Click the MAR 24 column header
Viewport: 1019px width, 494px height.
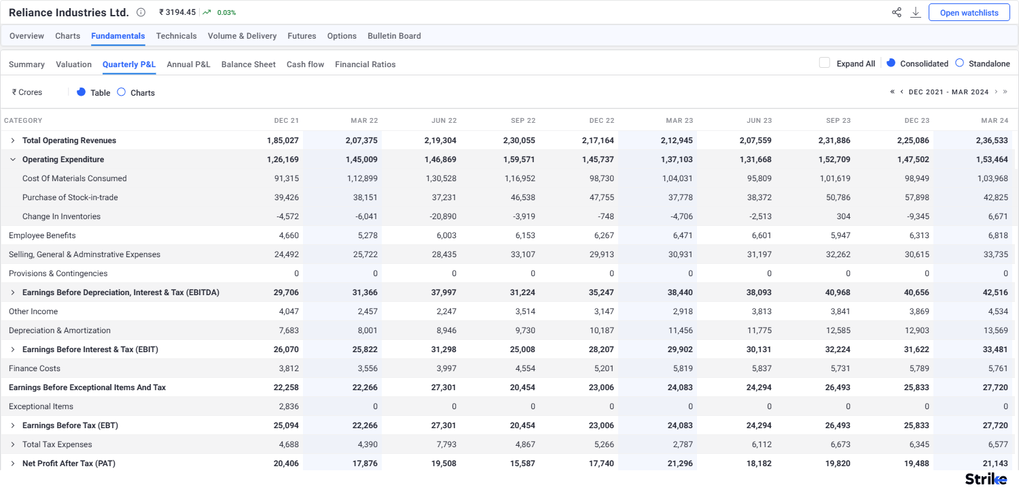click(x=995, y=121)
